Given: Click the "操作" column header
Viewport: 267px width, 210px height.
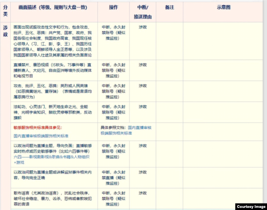Looking at the screenshot, I should click(114, 8).
